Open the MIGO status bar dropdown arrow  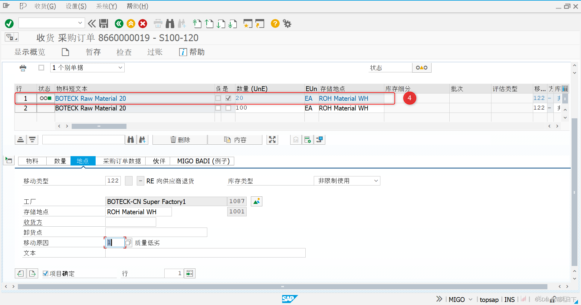[x=471, y=300]
